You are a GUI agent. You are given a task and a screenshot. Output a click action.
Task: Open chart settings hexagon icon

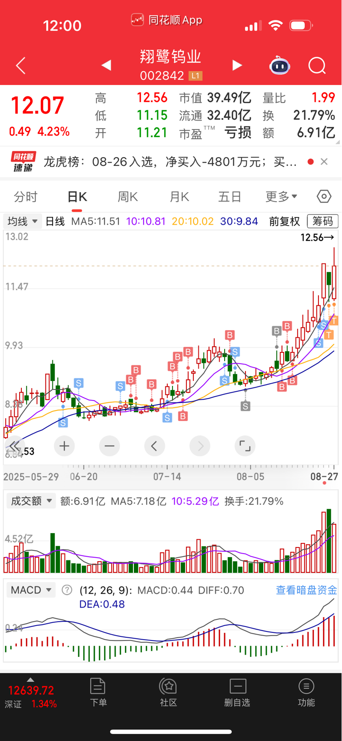(x=324, y=196)
